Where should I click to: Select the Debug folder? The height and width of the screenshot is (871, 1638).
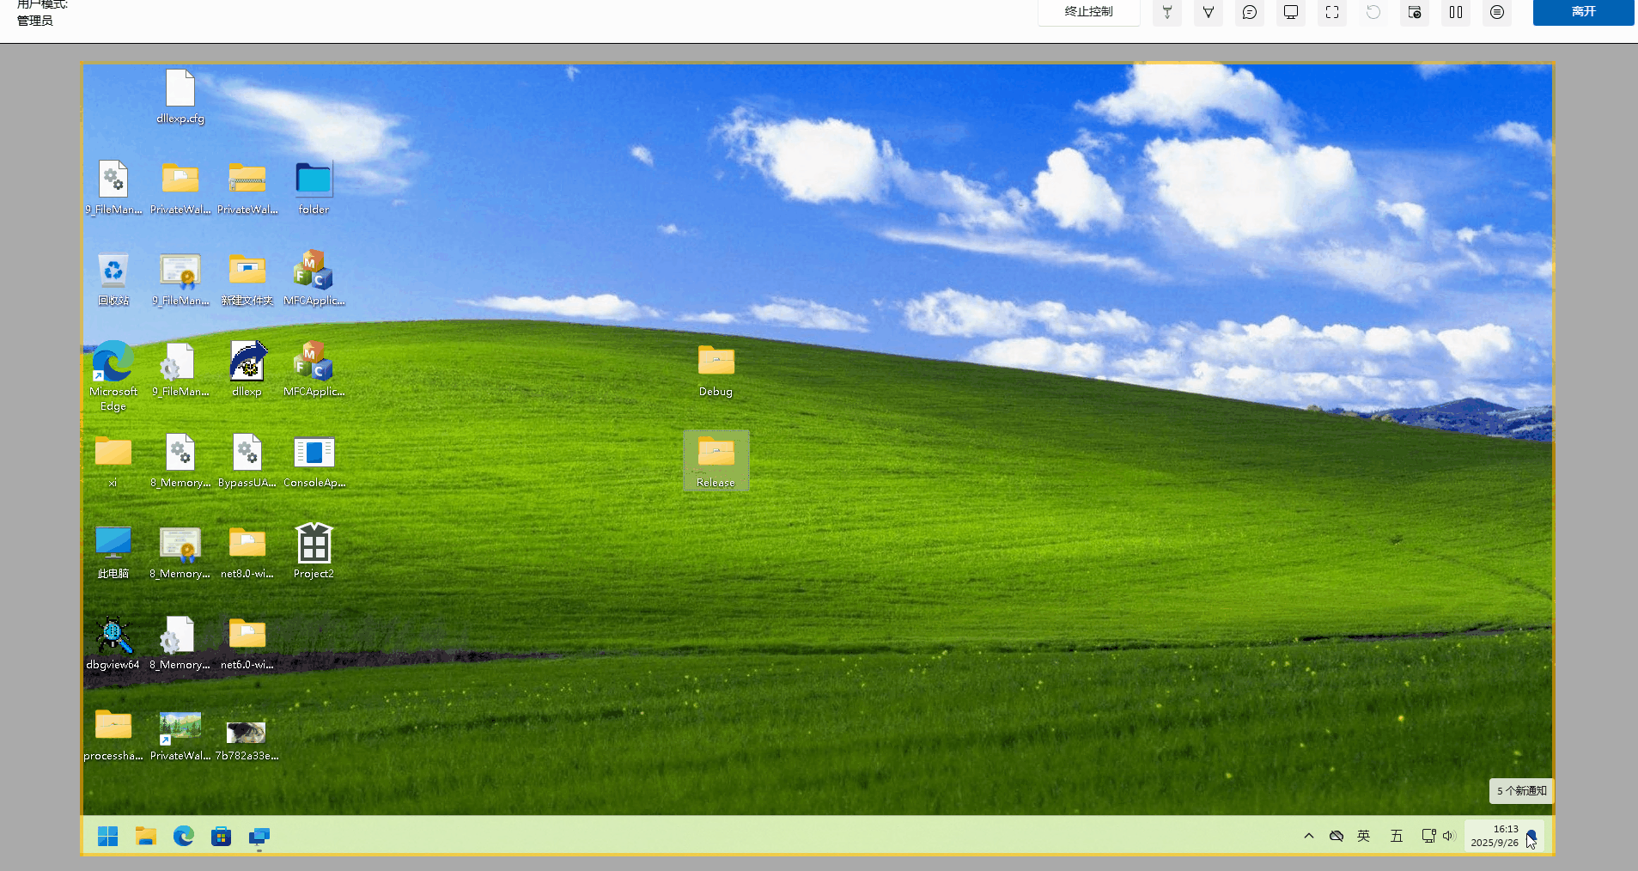(715, 371)
